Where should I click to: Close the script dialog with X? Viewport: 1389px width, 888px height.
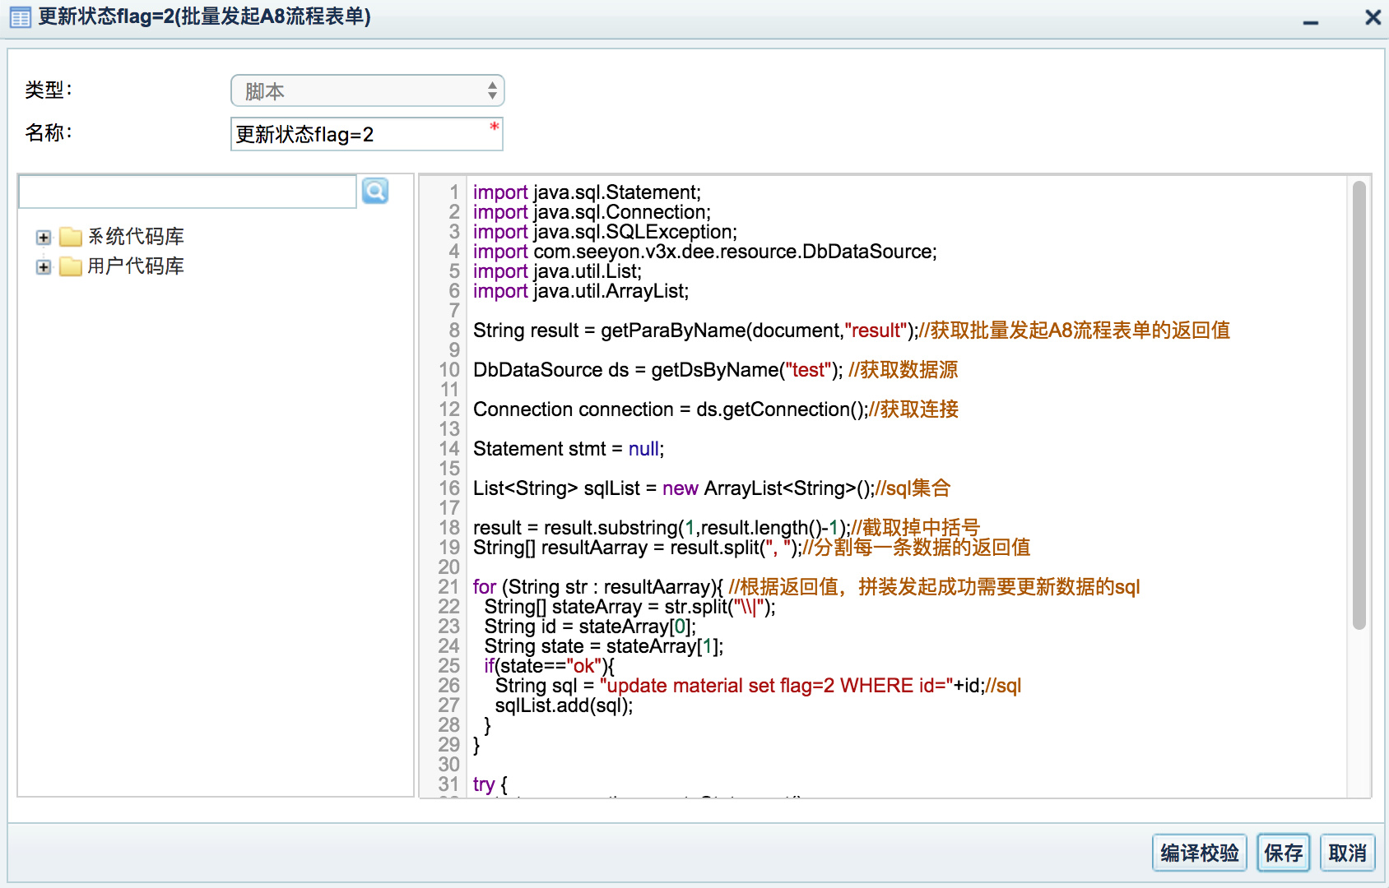coord(1373,17)
